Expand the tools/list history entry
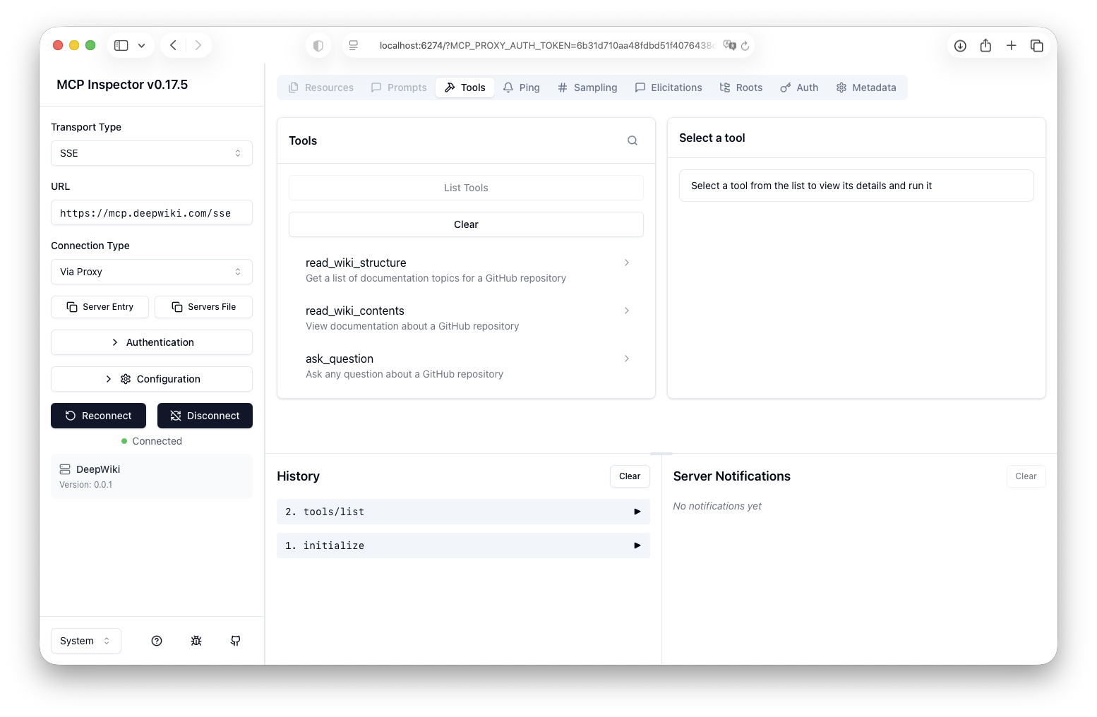The width and height of the screenshot is (1097, 717). (x=463, y=512)
